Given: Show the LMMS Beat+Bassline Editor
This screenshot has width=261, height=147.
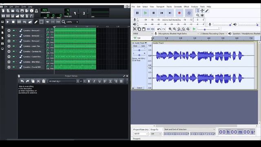Looking at the screenshot, I should point(8,16).
